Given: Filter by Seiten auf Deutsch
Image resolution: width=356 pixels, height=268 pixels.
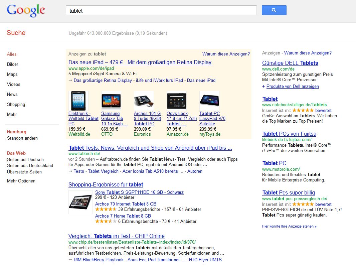Looking at the screenshot, I should pos(25,159).
